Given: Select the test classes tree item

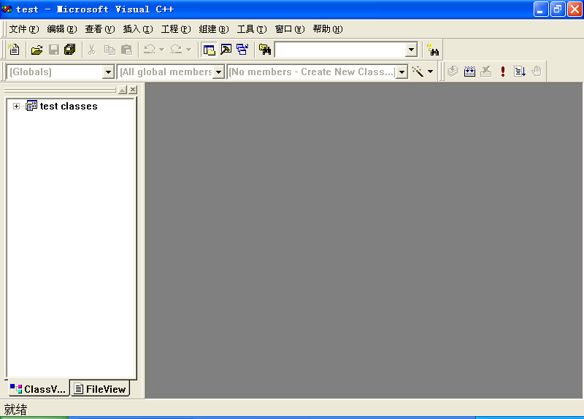Looking at the screenshot, I should pos(69,107).
